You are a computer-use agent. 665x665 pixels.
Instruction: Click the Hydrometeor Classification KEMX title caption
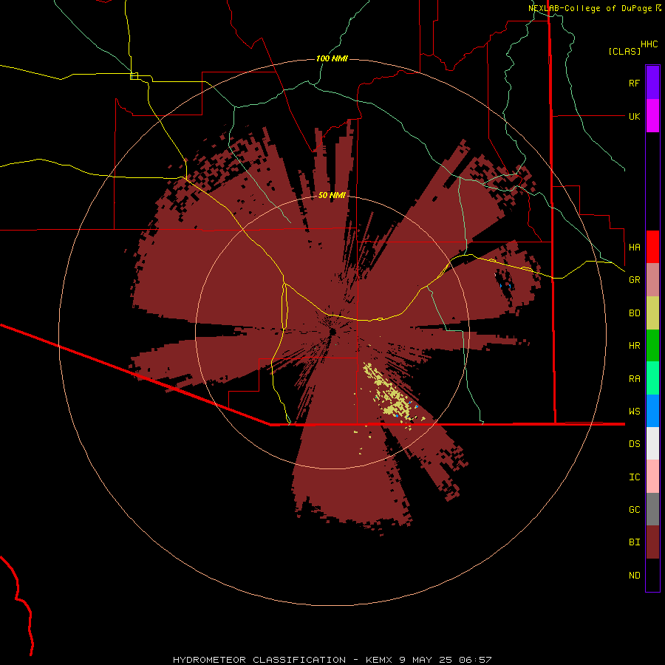[x=332, y=660]
